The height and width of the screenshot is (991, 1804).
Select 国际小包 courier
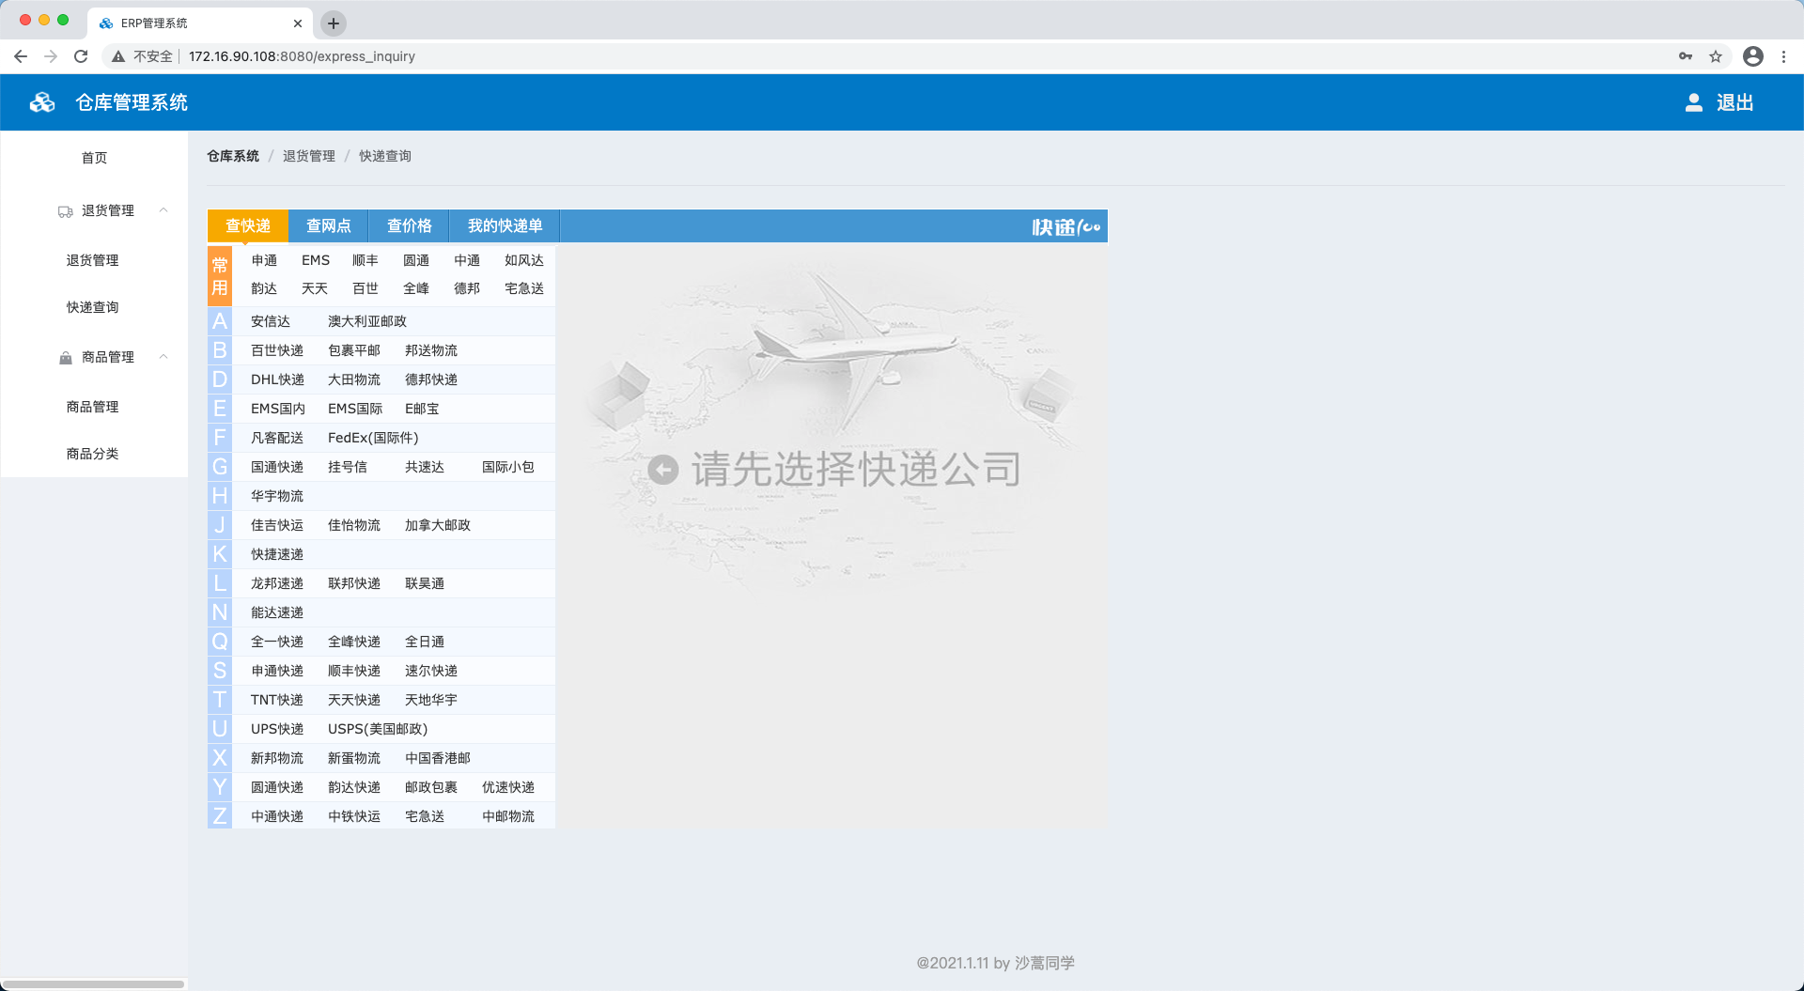coord(508,467)
